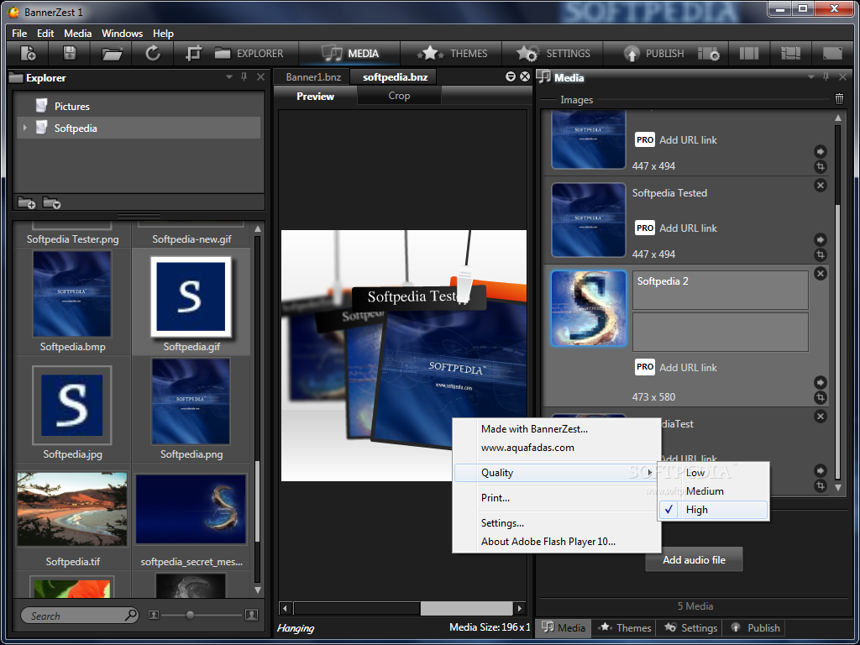The image size is (860, 645).
Task: Remove the Softpedia Tested media item
Action: 820,186
